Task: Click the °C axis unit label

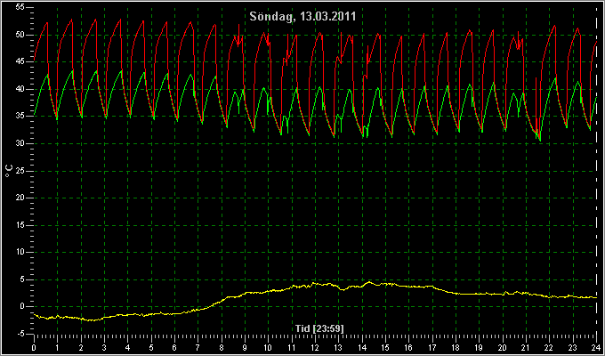Action: click(9, 171)
